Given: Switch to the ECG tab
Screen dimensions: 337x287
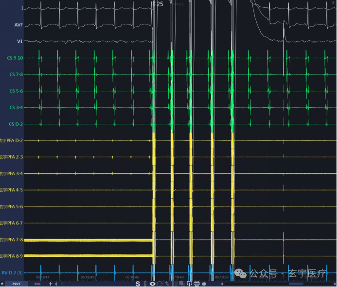Looking at the screenshot, I should point(37,284).
